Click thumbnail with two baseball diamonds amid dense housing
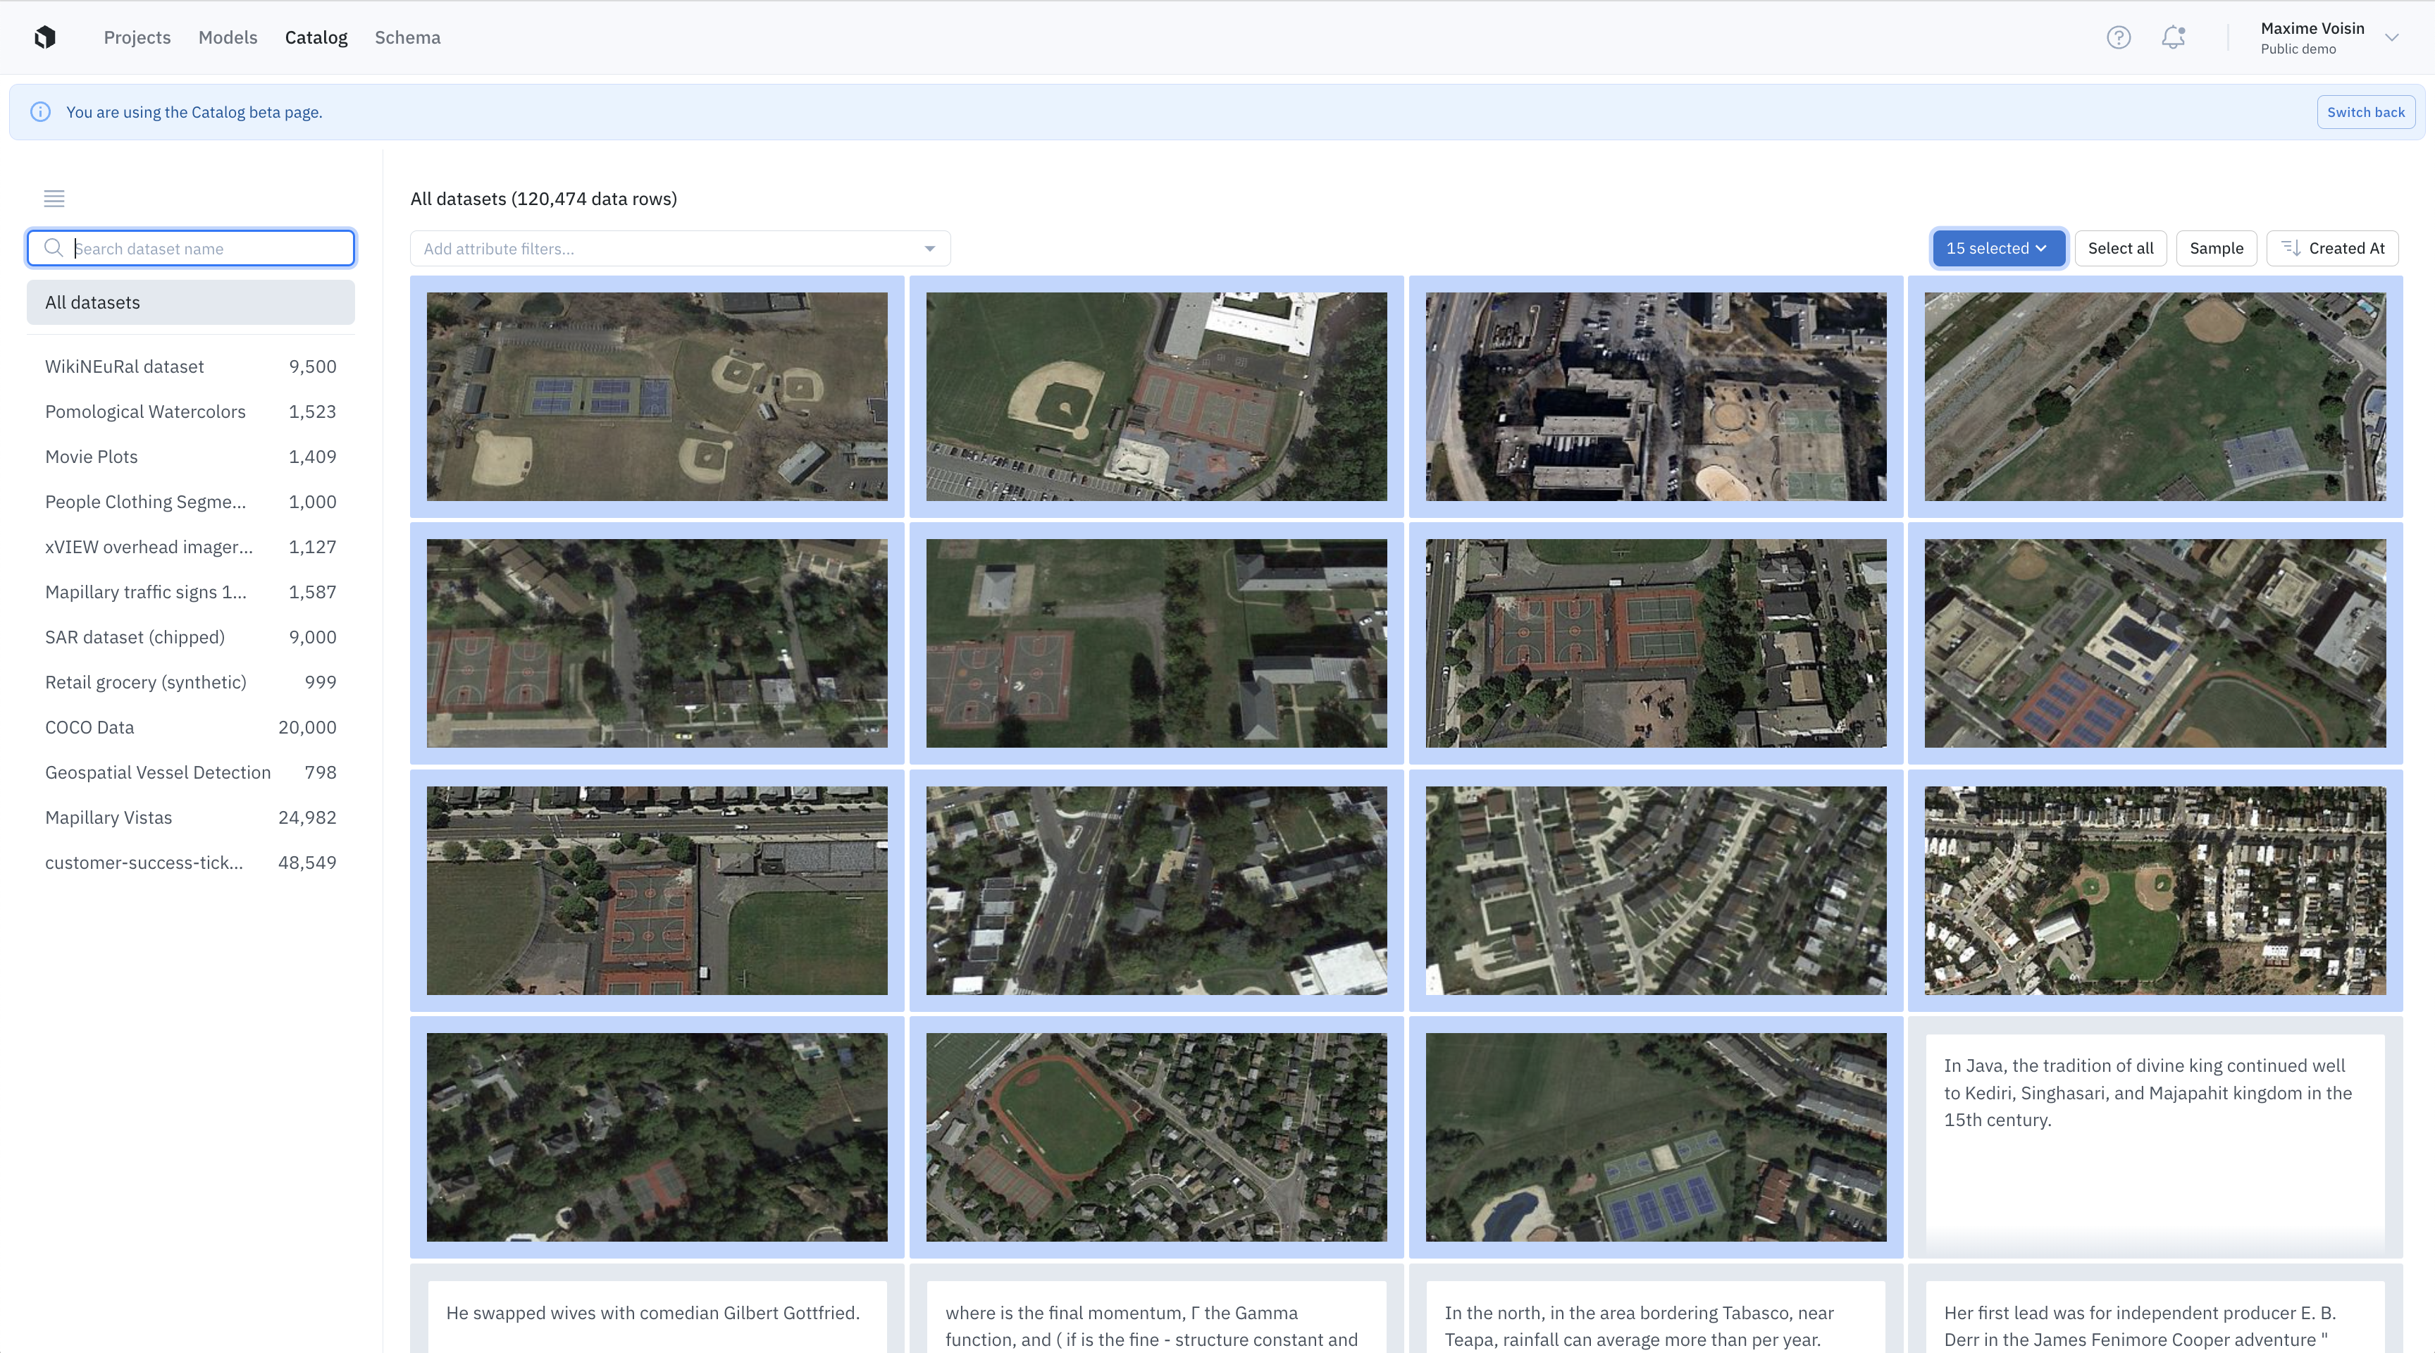This screenshot has width=2435, height=1353. [x=2155, y=890]
